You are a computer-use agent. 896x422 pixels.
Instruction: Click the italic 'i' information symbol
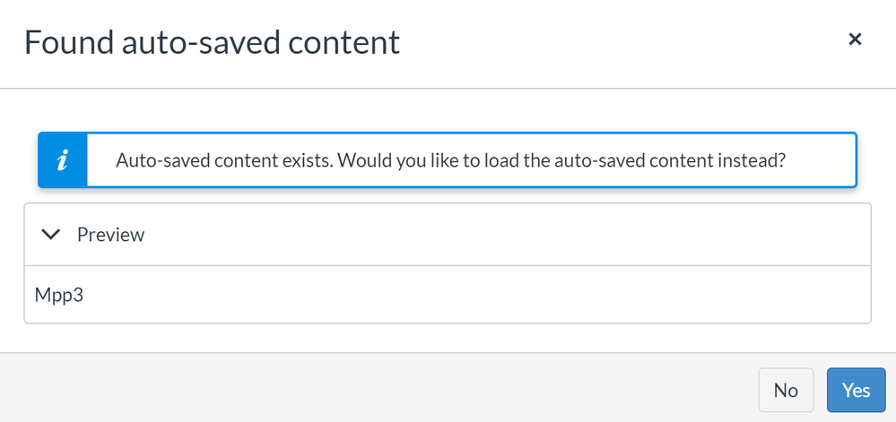click(63, 160)
